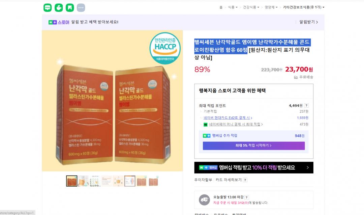Expand the 건강식품 breadcrumb dropdown

251,7
